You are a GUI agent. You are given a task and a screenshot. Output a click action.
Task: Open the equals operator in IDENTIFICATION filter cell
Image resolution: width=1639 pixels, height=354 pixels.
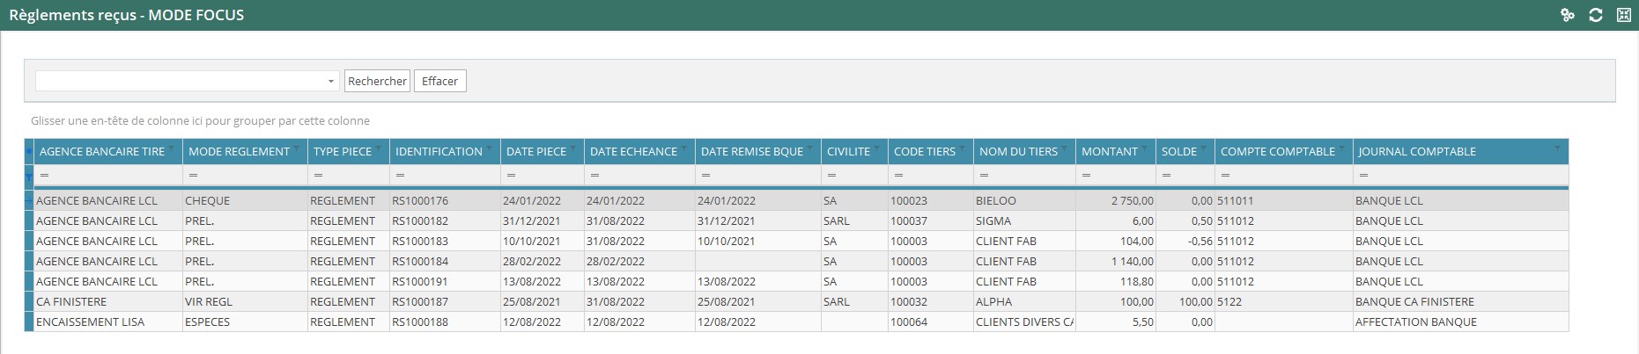(401, 176)
